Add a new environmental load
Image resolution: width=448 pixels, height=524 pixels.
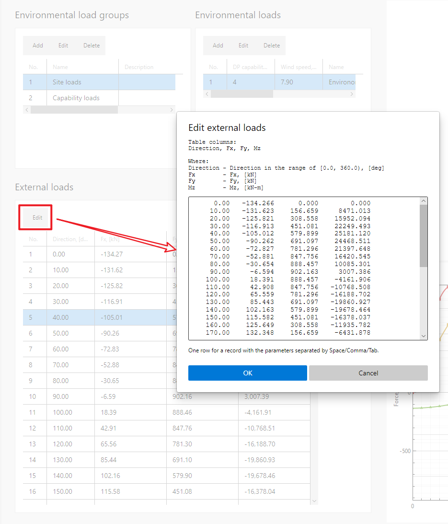tap(218, 46)
